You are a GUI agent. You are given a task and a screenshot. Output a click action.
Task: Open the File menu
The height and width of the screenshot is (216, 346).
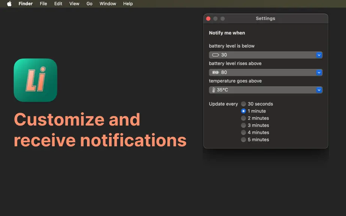click(43, 4)
